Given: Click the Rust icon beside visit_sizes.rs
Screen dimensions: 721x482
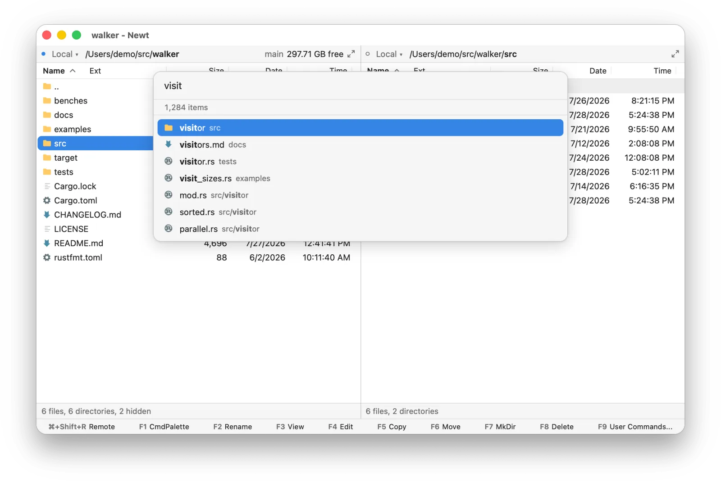Looking at the screenshot, I should tap(169, 178).
